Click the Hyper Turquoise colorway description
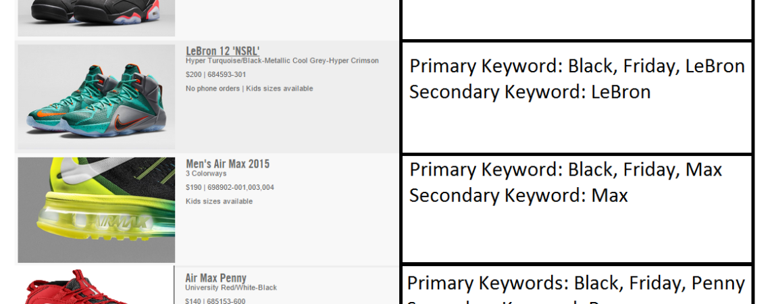 [282, 61]
